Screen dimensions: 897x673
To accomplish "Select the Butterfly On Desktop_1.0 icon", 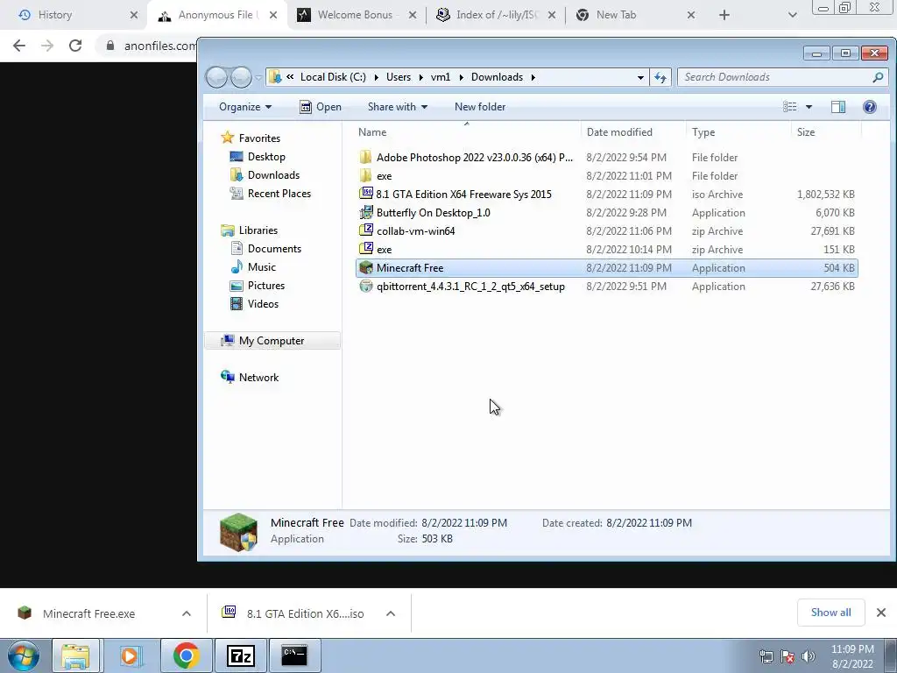I will 365,212.
